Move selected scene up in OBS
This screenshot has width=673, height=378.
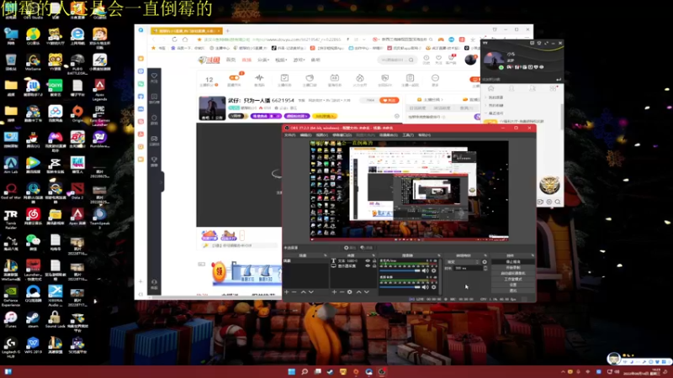pyautogui.click(x=304, y=291)
